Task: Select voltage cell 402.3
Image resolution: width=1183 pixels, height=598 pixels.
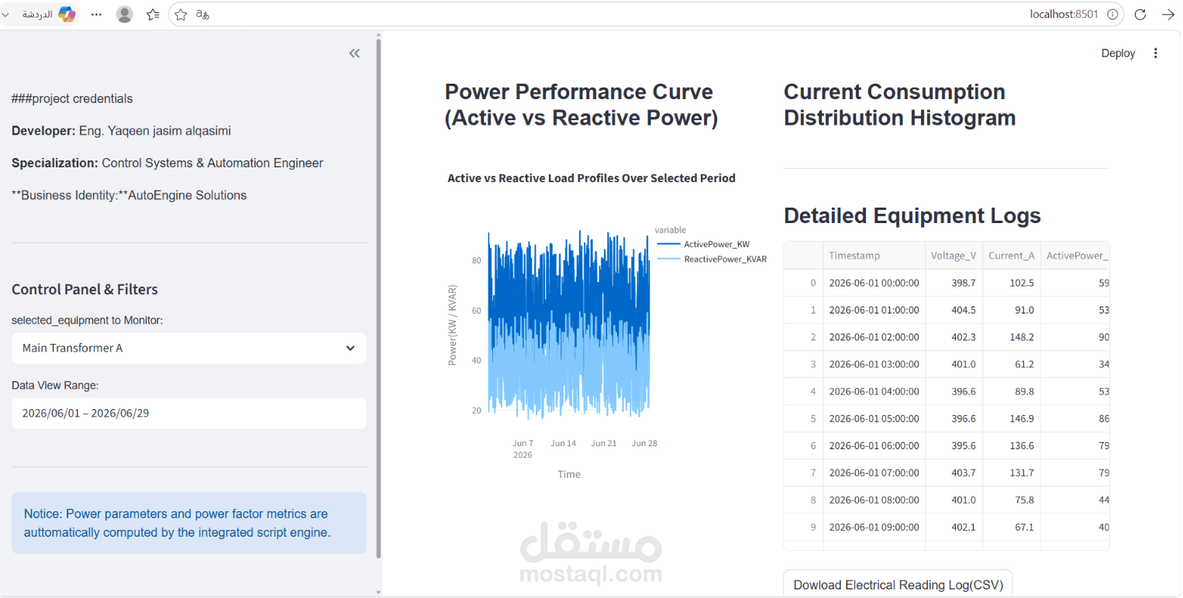Action: click(x=954, y=337)
